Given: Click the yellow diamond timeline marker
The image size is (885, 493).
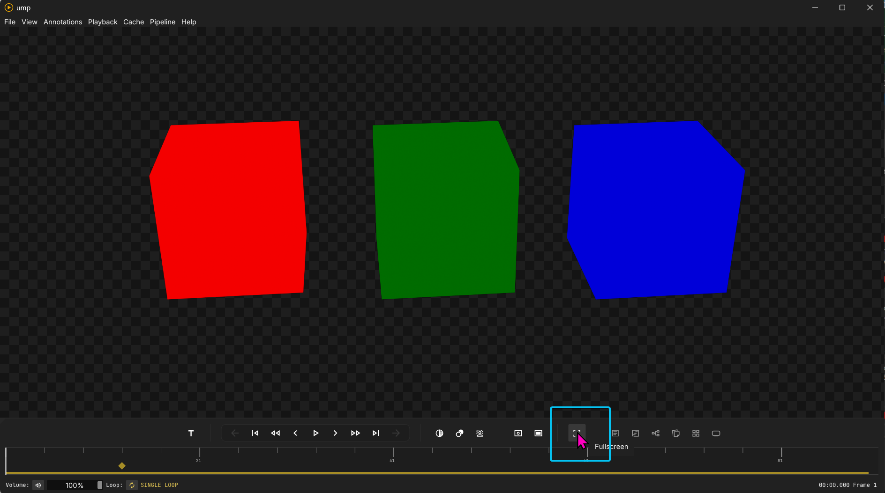Looking at the screenshot, I should click(x=122, y=466).
